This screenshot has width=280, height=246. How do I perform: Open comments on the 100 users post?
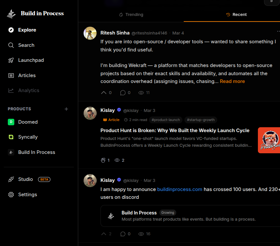[123, 234]
